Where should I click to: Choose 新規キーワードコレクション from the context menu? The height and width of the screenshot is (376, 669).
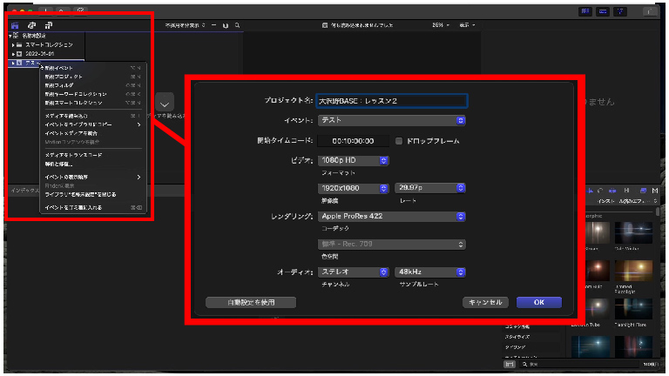point(93,94)
